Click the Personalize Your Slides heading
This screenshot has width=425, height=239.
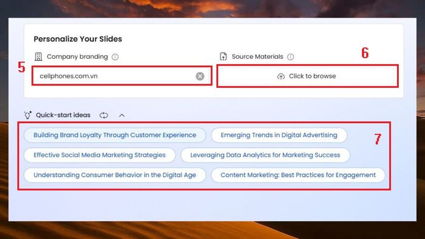tap(78, 39)
